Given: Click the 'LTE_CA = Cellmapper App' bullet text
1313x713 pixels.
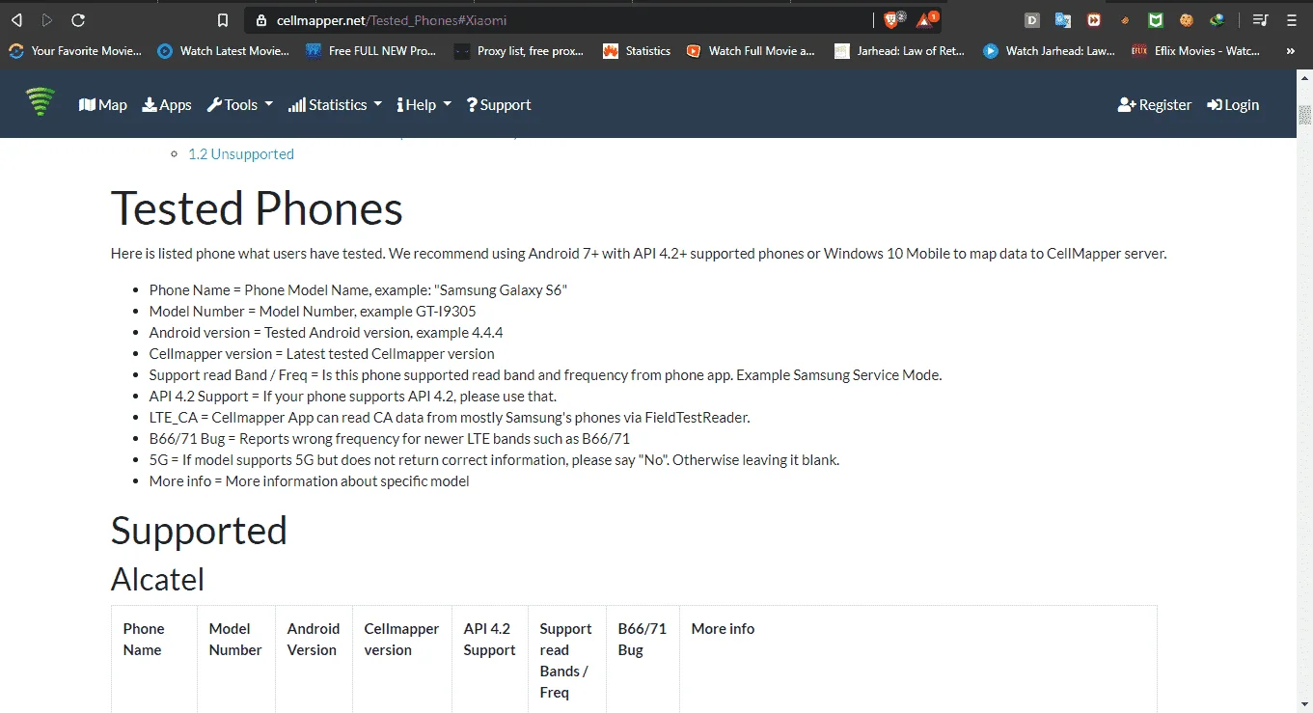Looking at the screenshot, I should (x=450, y=418).
